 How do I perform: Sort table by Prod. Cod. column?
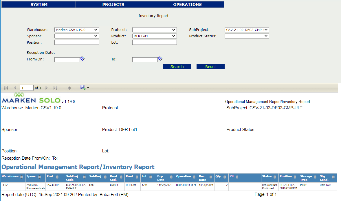pos(121,177)
